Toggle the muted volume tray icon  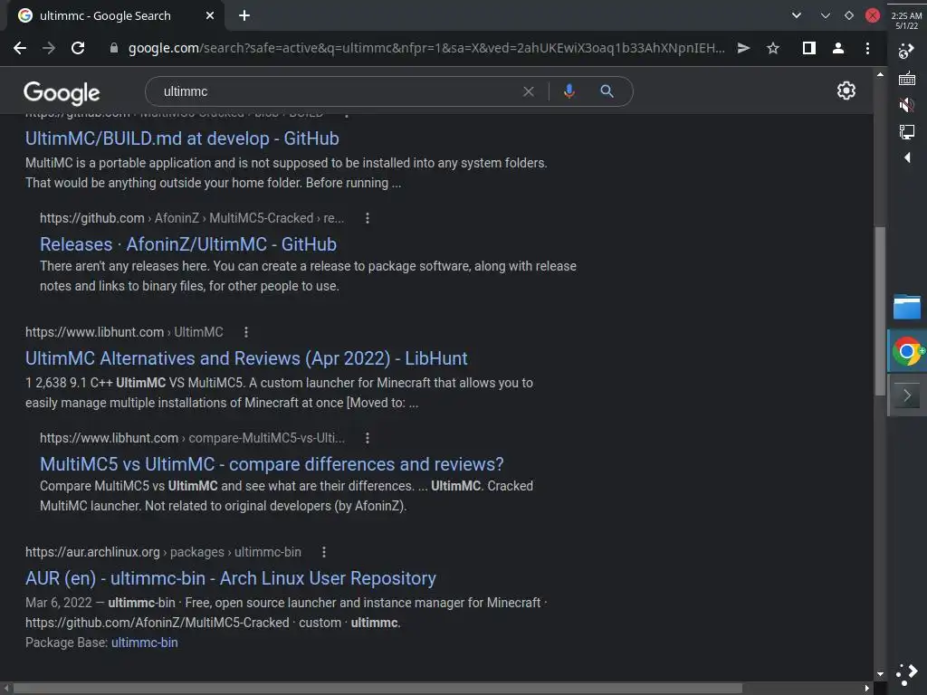tap(907, 105)
